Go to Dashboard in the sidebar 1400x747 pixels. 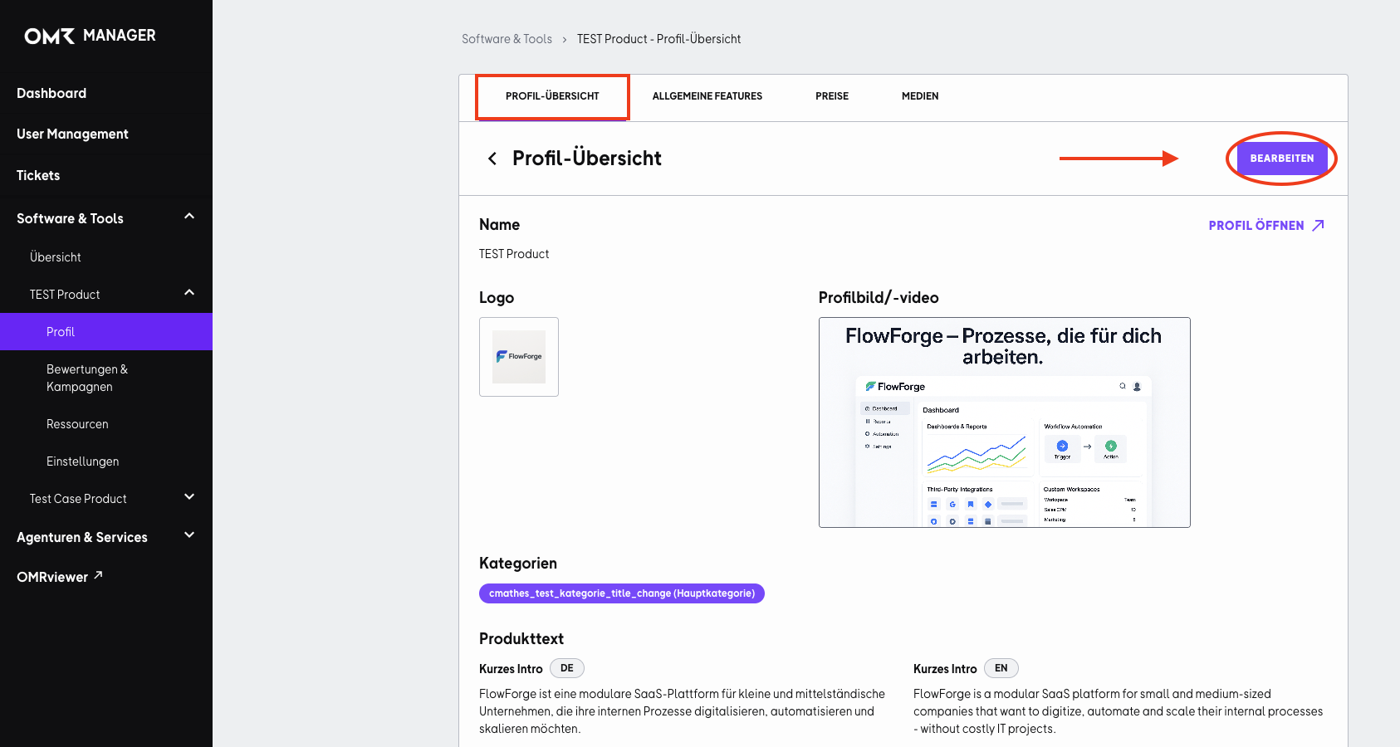51,93
